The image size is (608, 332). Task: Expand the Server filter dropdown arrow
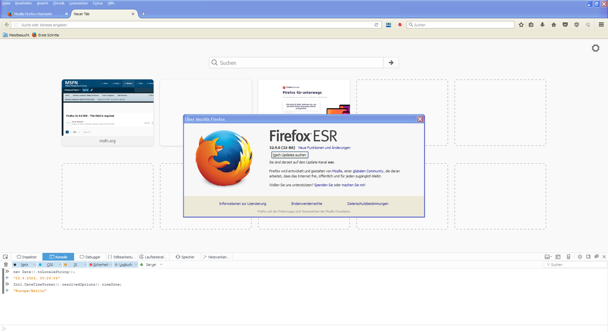tap(161, 265)
